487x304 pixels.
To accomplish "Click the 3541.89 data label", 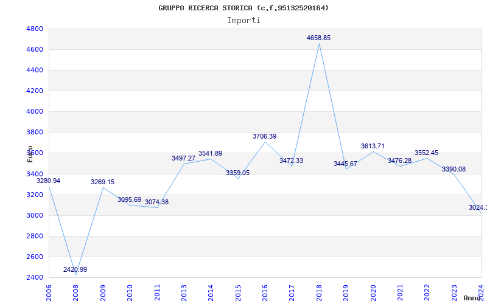I will click(211, 153).
